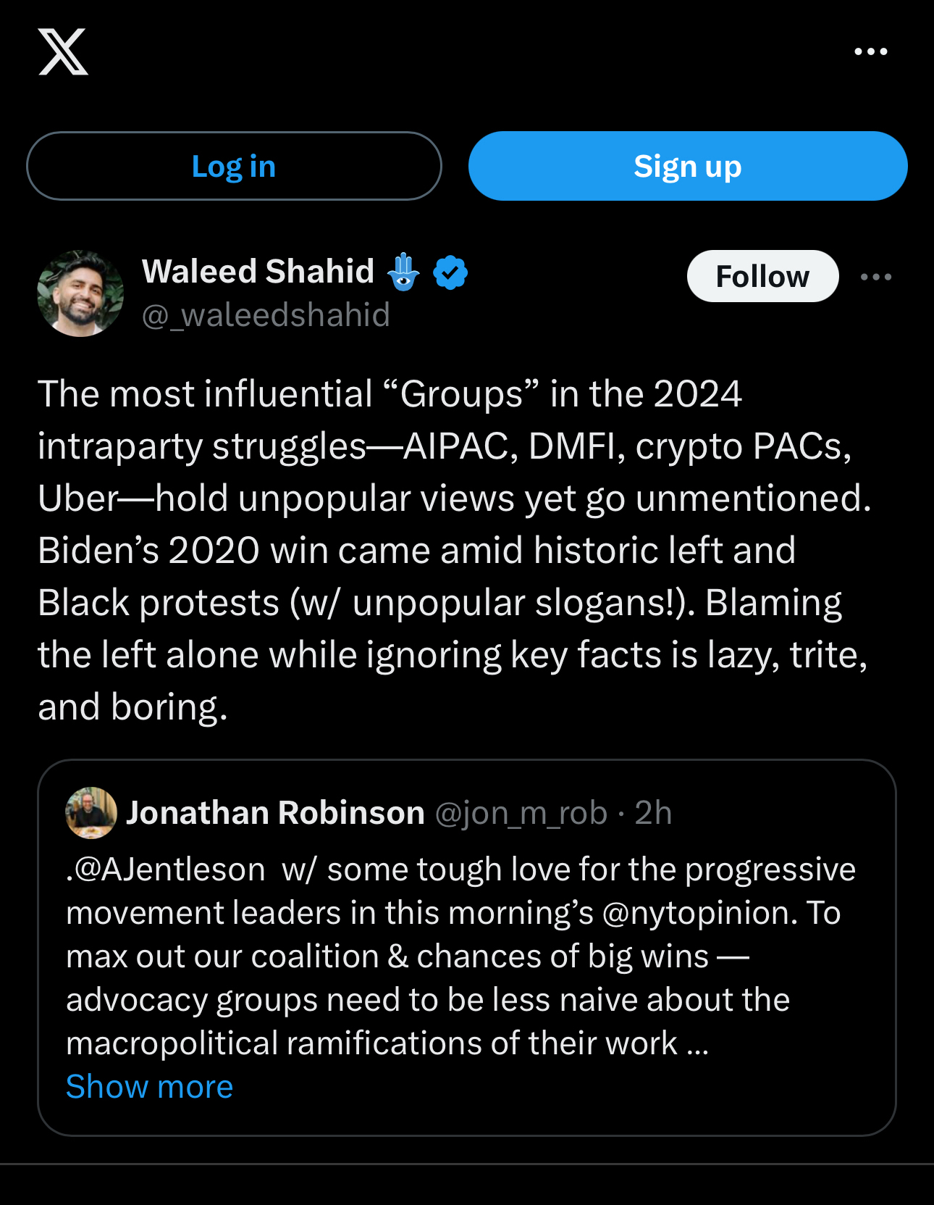Click Jonathan Robinson's small avatar
This screenshot has height=1205, width=934.
tap(91, 812)
